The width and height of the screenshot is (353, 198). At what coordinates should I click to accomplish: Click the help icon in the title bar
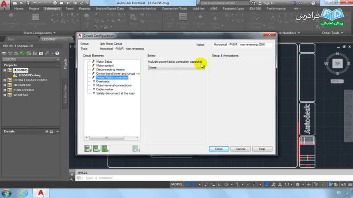point(313,3)
